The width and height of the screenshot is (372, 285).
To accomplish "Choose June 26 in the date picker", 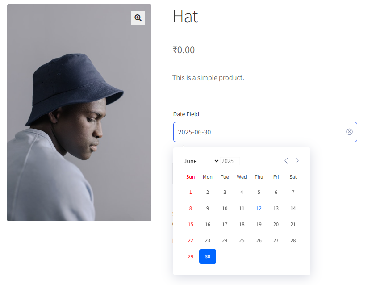I will point(259,240).
